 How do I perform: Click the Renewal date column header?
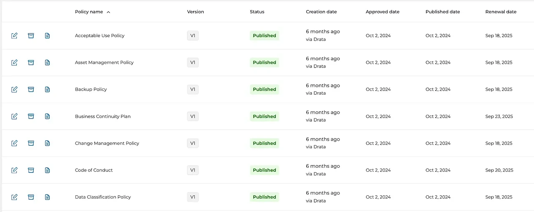coord(501,12)
